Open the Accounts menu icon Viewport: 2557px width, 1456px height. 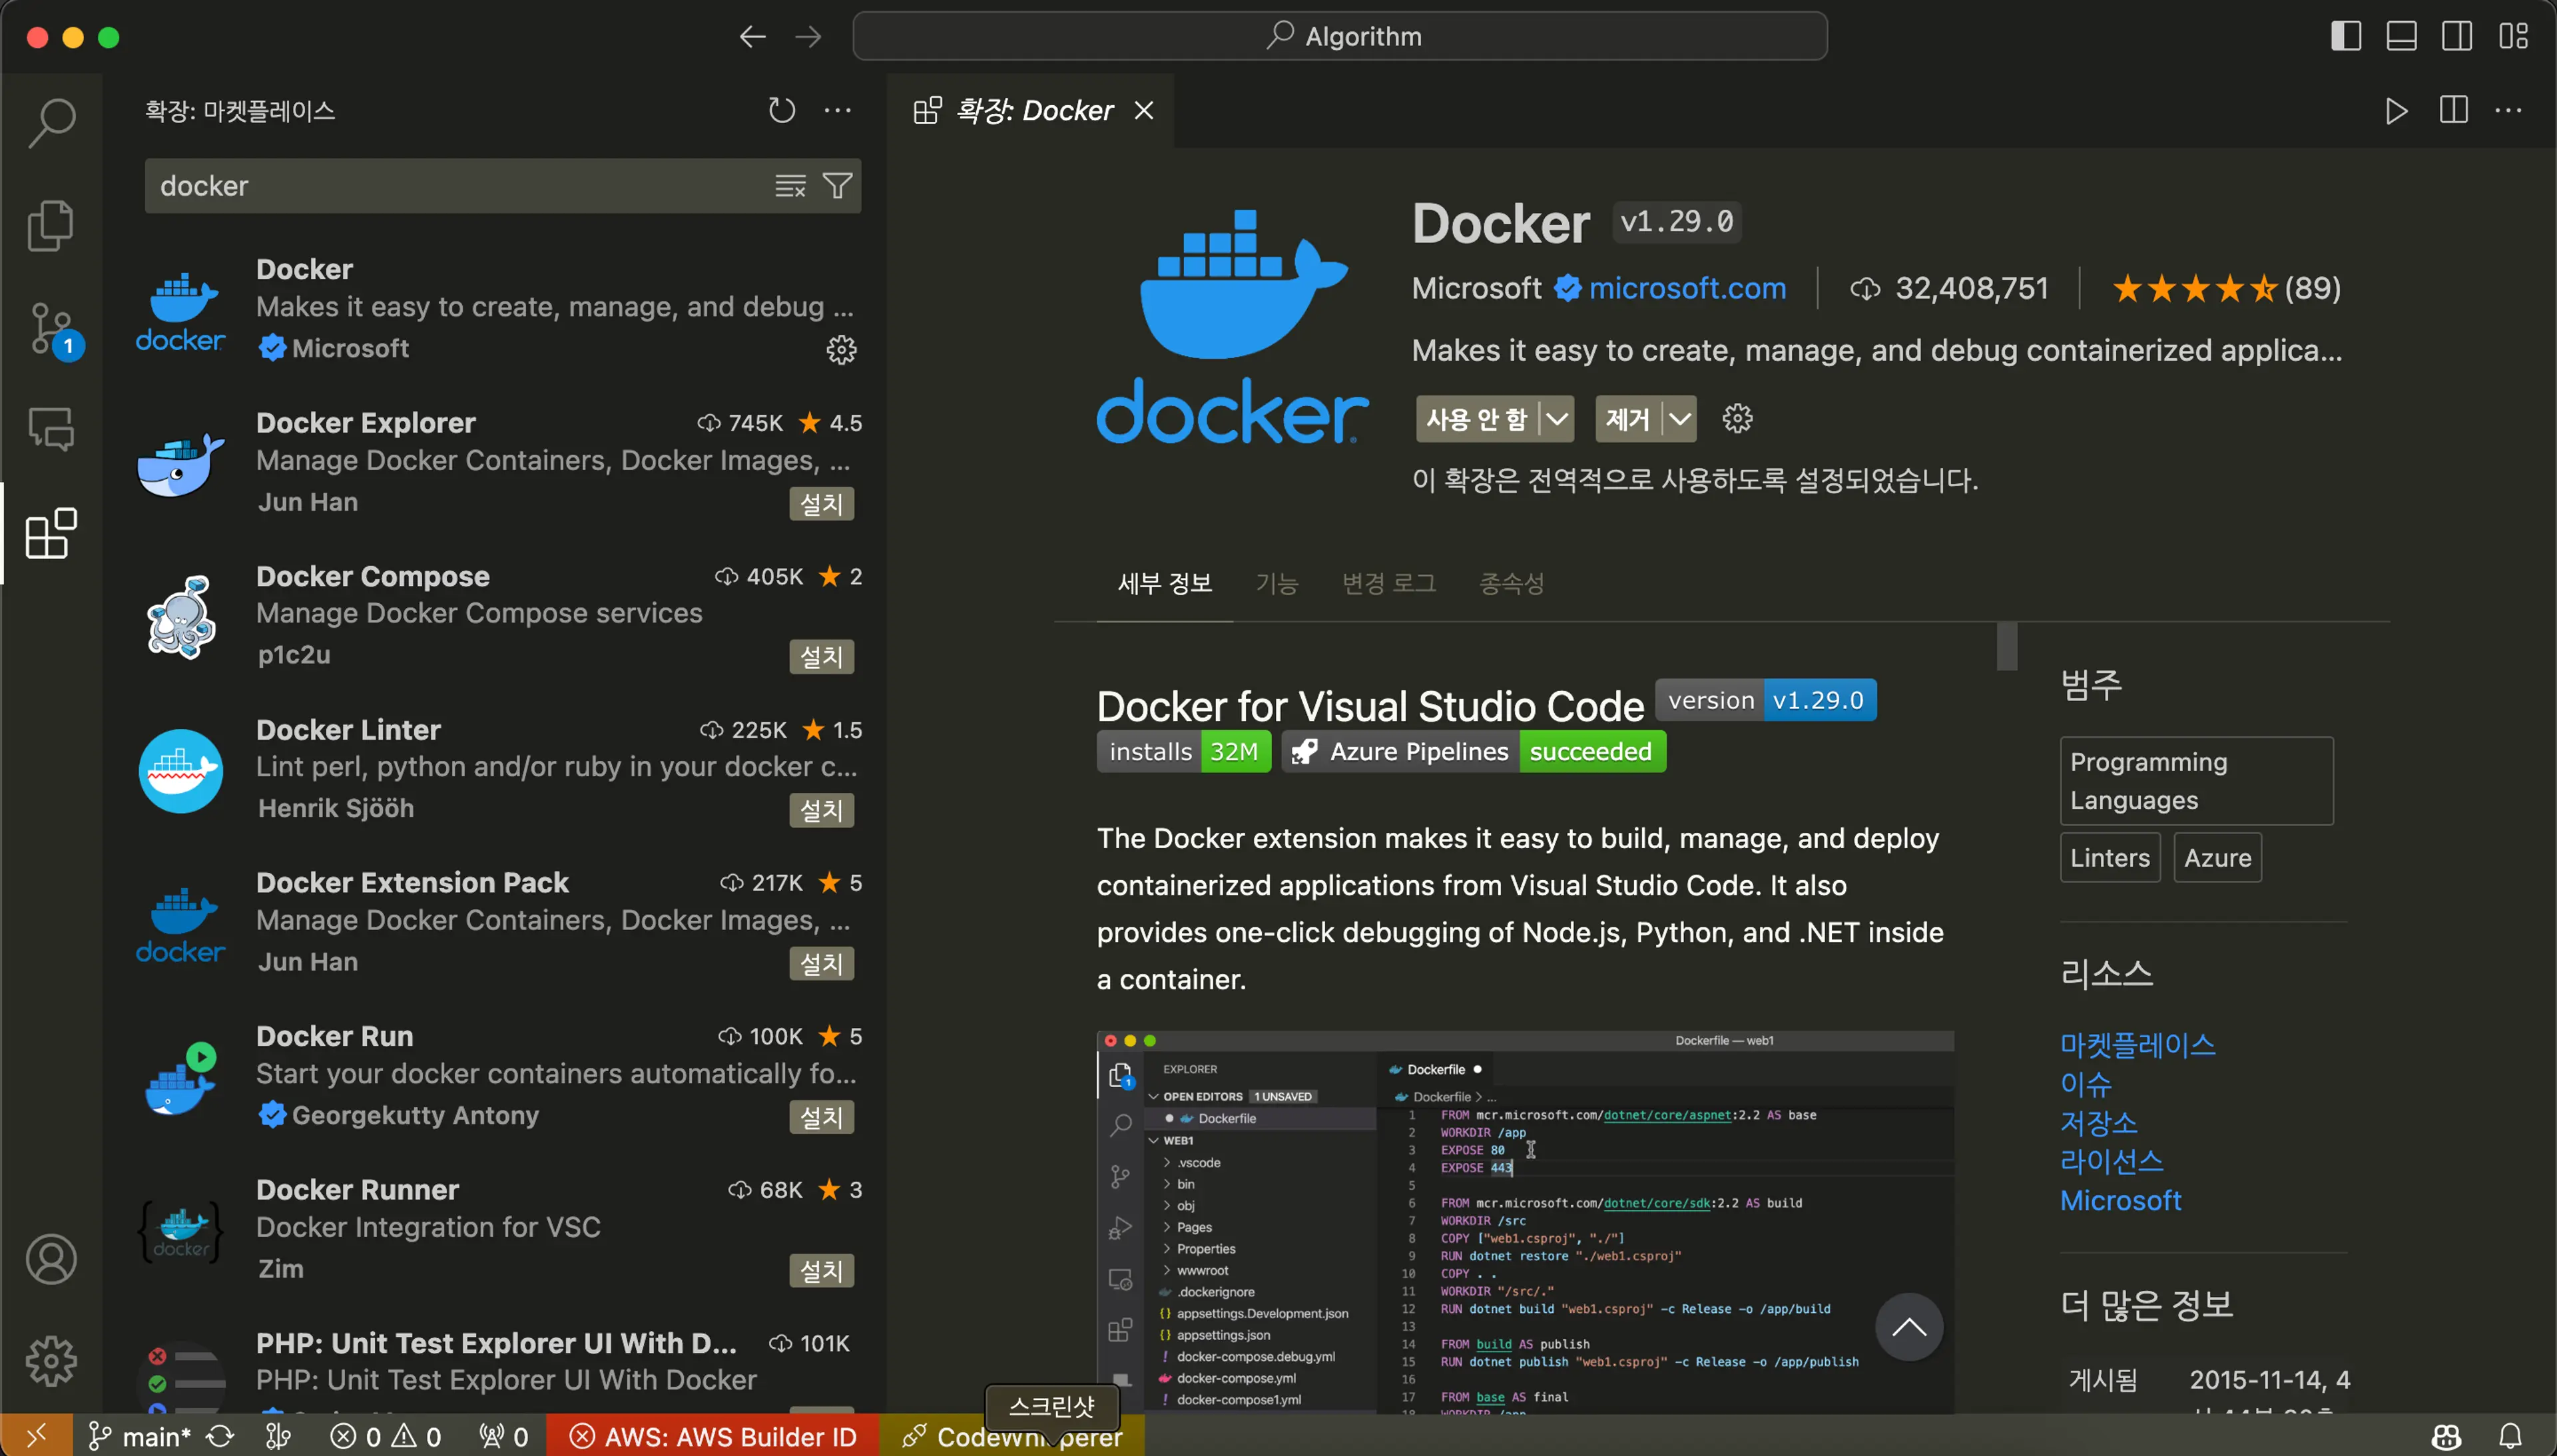tap(51, 1259)
